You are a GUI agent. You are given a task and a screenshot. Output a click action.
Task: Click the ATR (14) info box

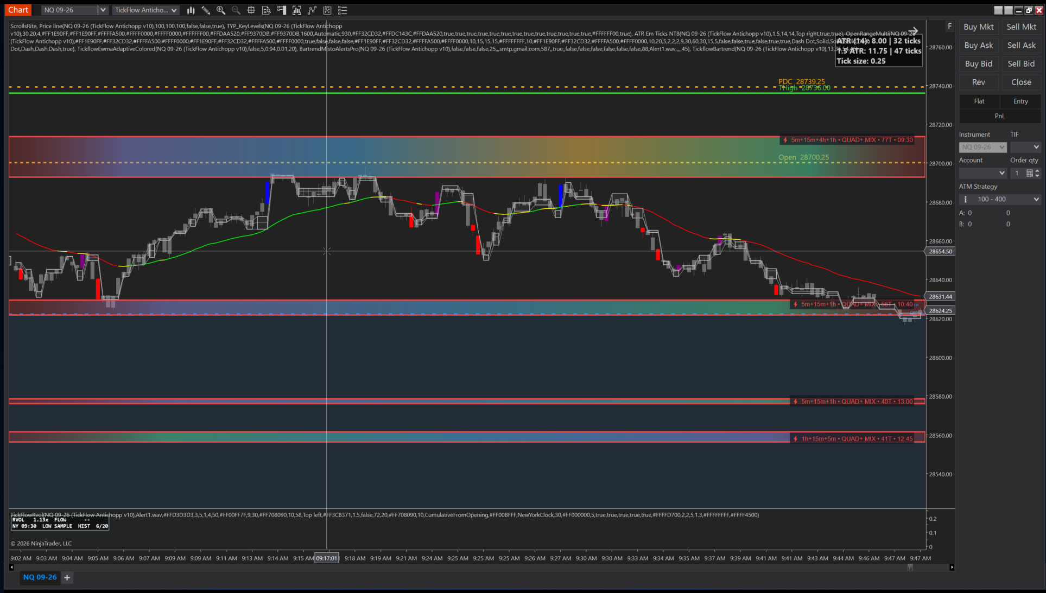[x=878, y=51]
